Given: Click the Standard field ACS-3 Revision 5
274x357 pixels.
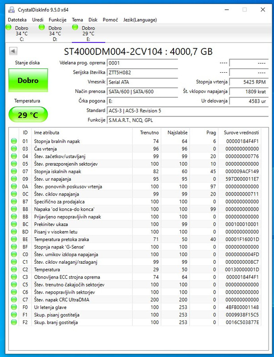Looking at the screenshot, I should 188,111.
